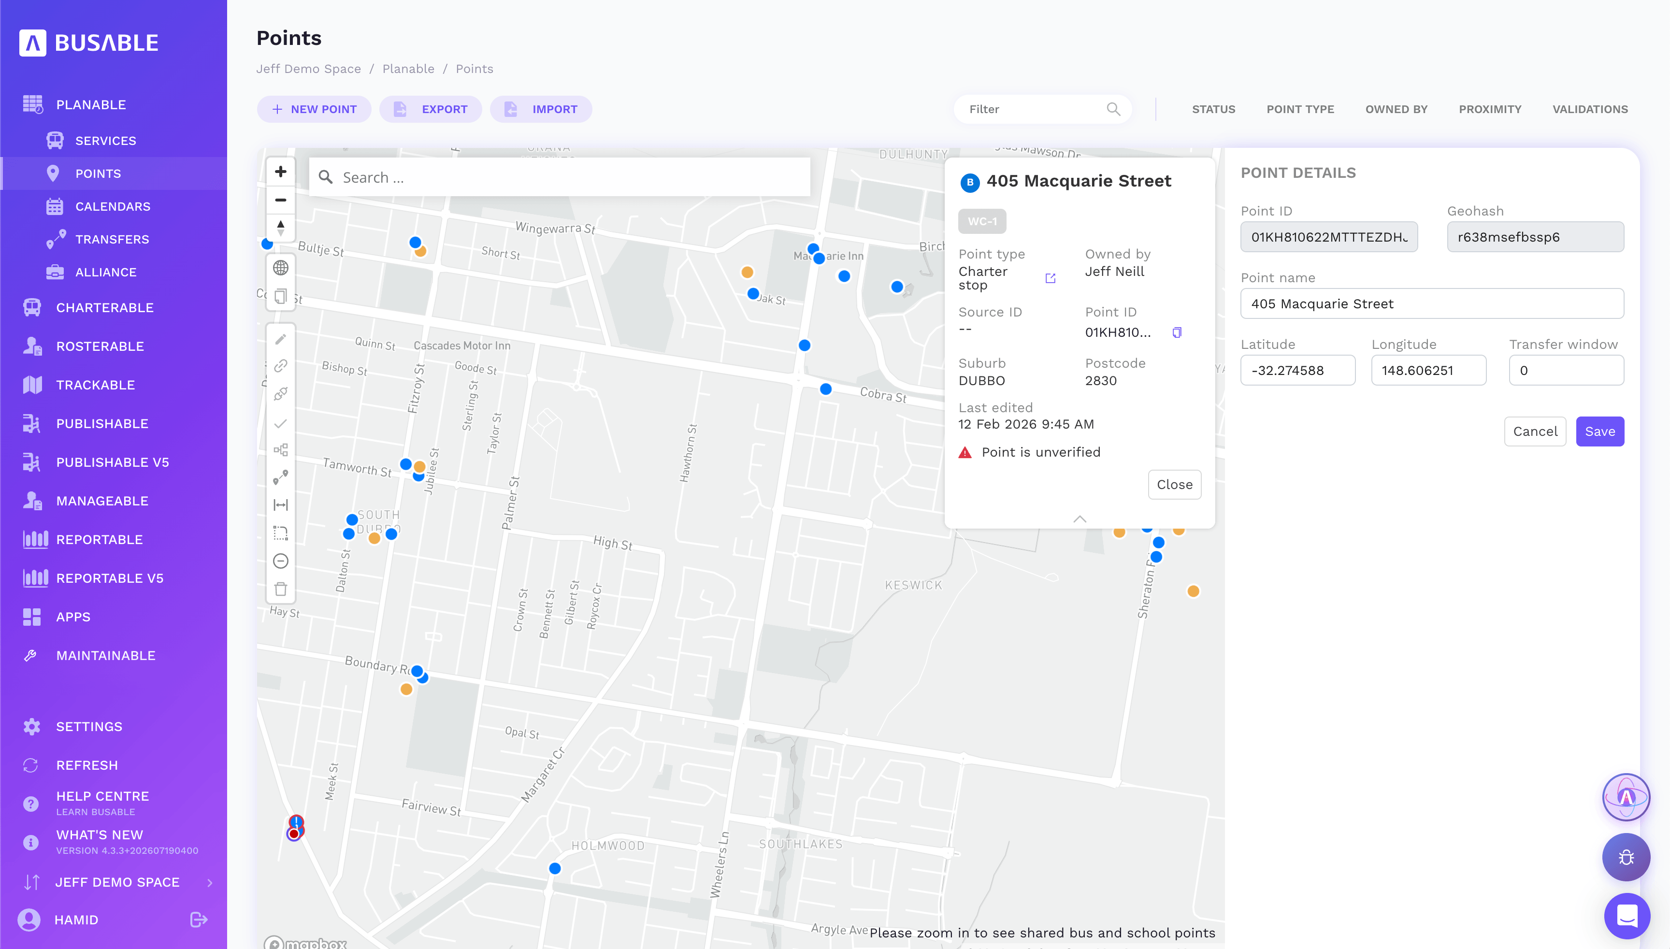
Task: Open Calendars in the sidebar
Action: click(113, 207)
